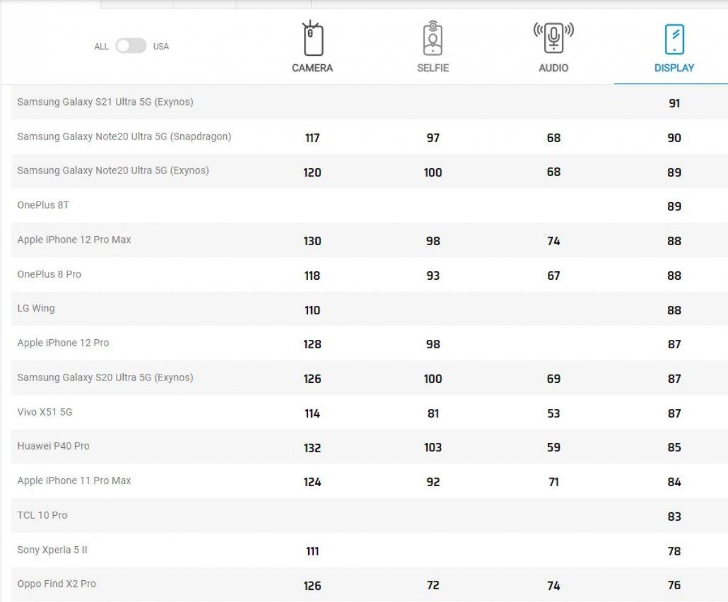Click the LG Wing device name

tap(36, 308)
